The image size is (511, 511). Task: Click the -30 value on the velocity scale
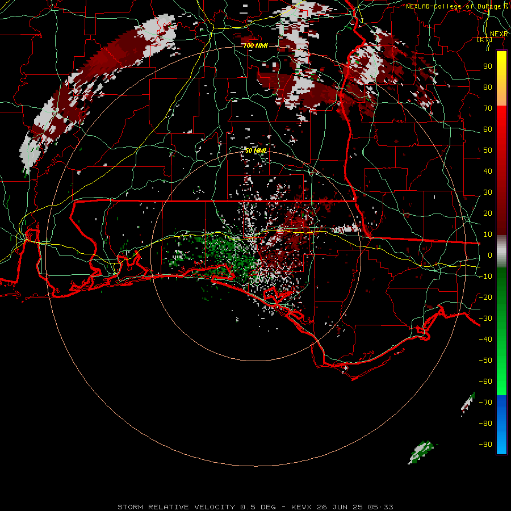pos(485,319)
